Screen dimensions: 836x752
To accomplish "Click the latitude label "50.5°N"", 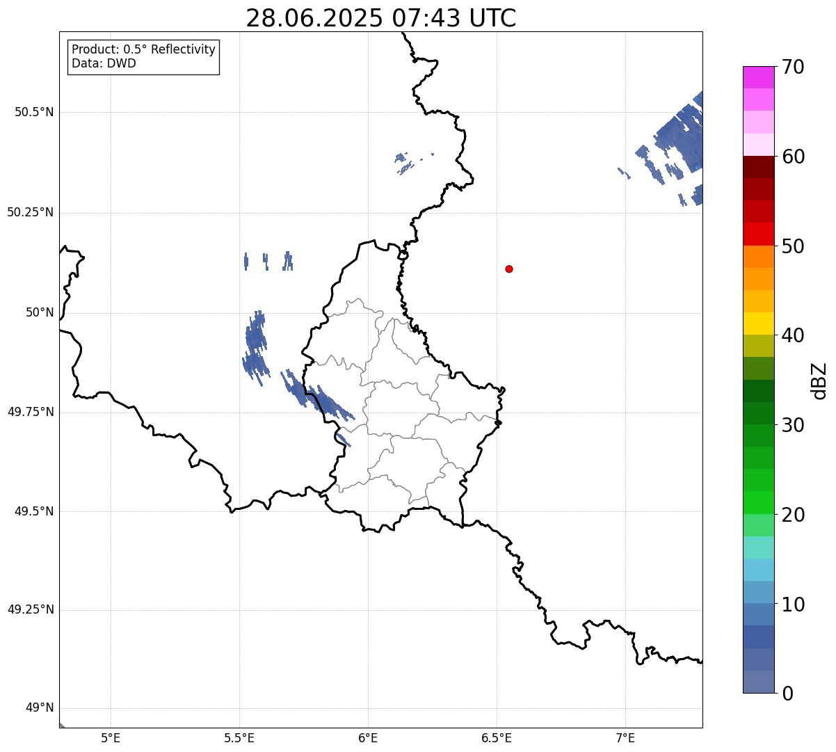I will (x=34, y=112).
